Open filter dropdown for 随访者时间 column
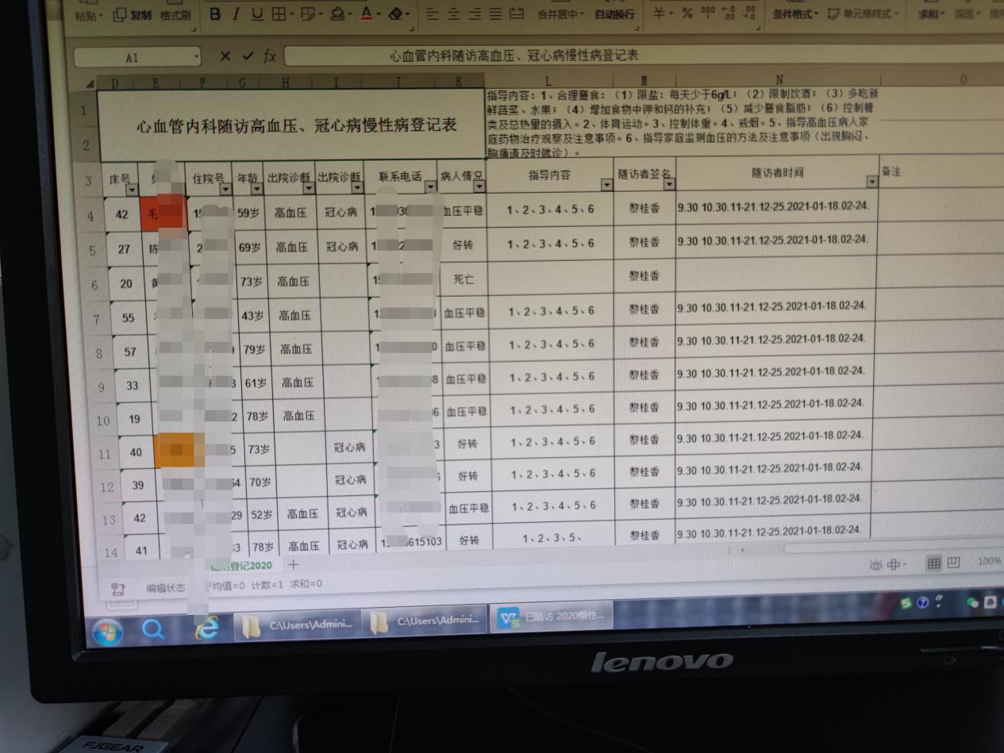The height and width of the screenshot is (753, 1004). (x=871, y=182)
